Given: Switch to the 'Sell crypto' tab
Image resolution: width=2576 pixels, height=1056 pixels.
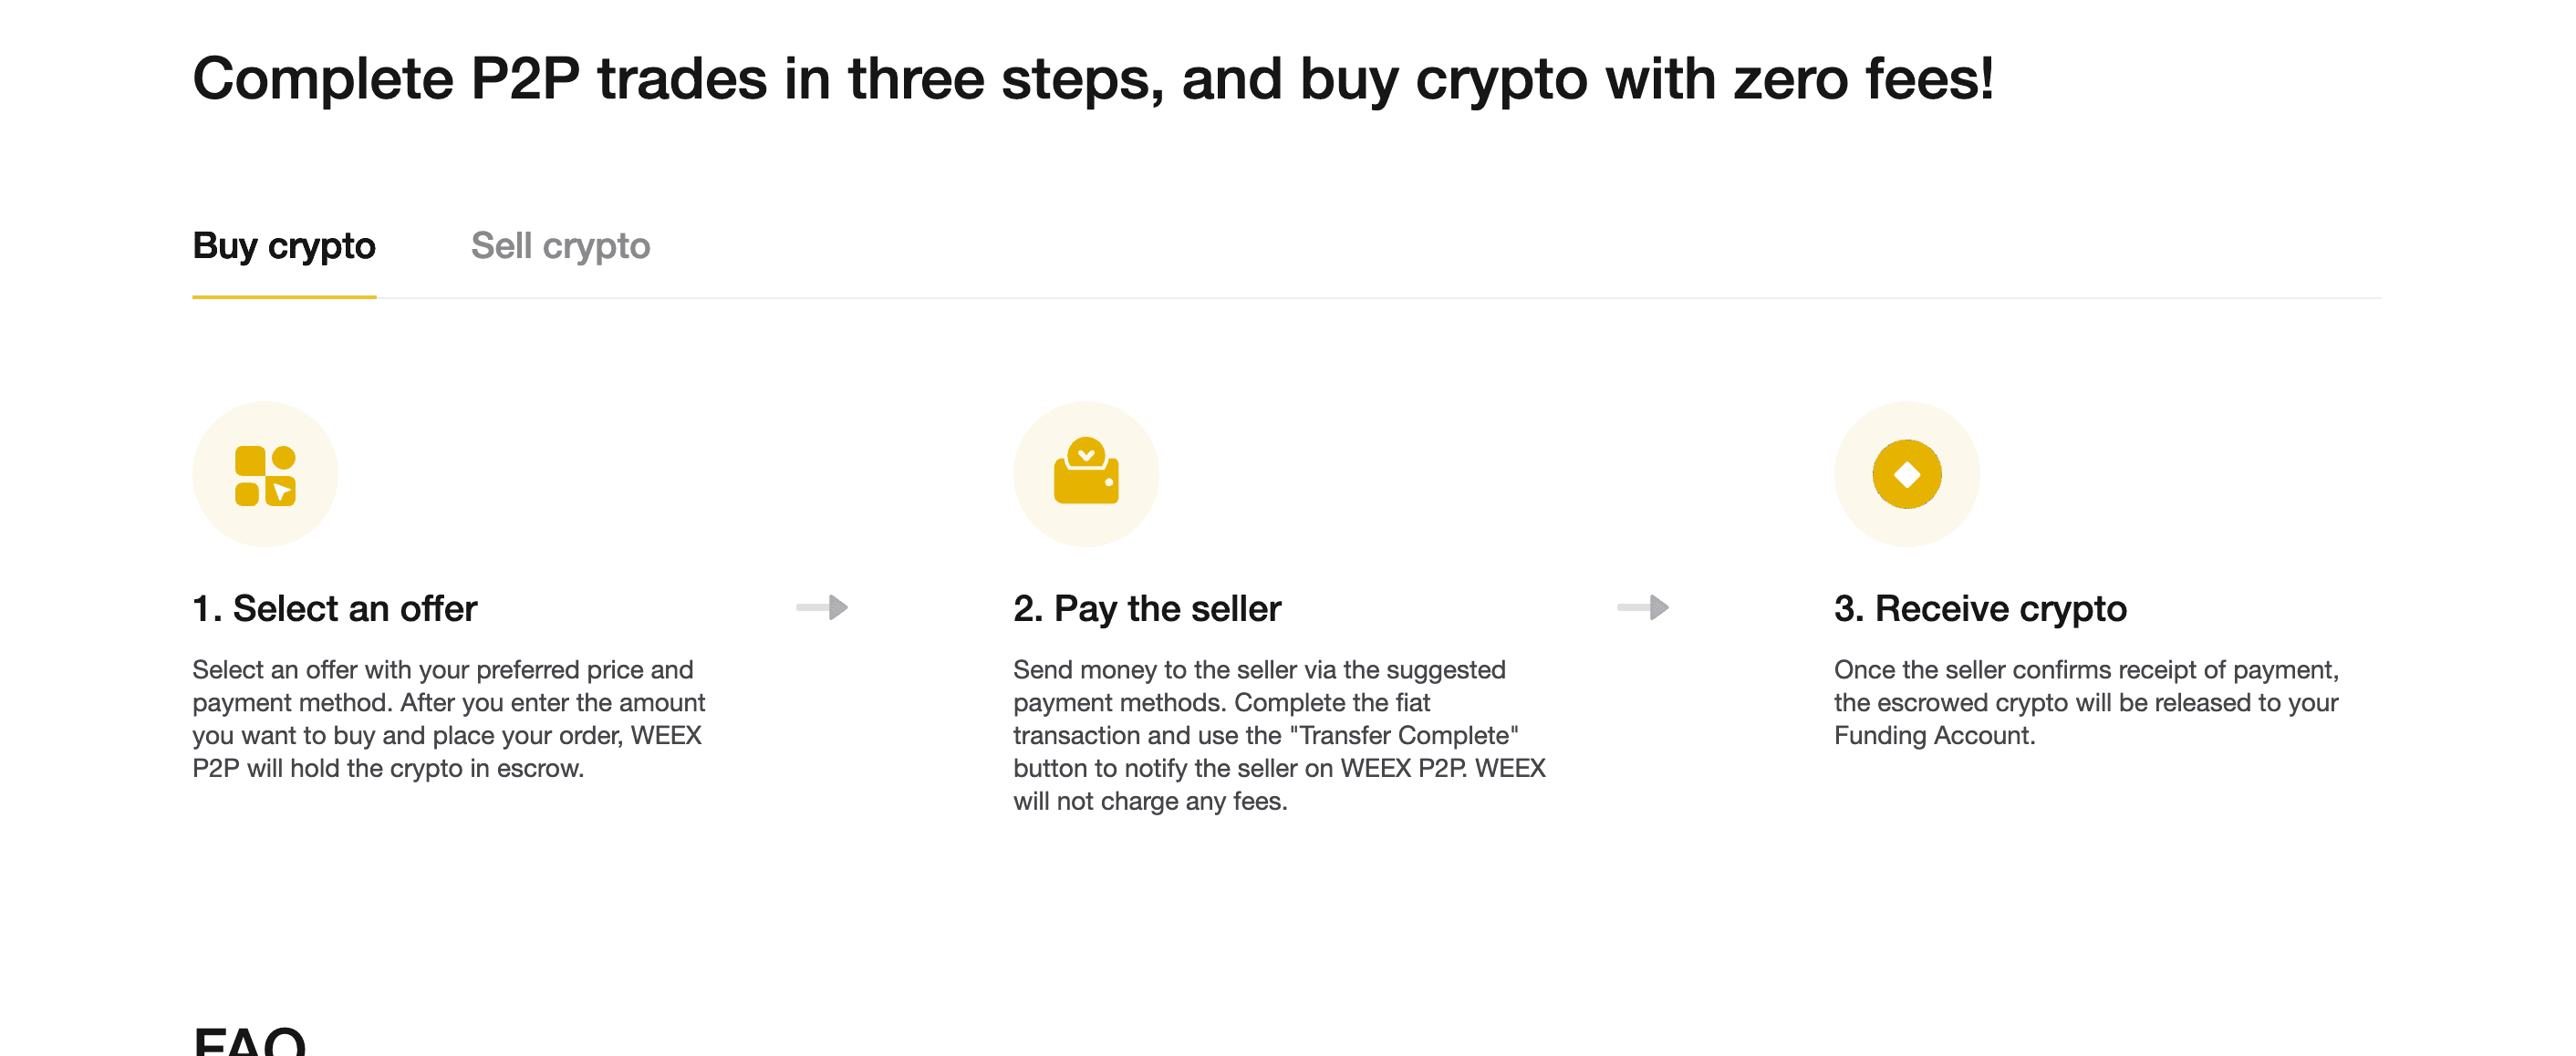Looking at the screenshot, I should [563, 246].
